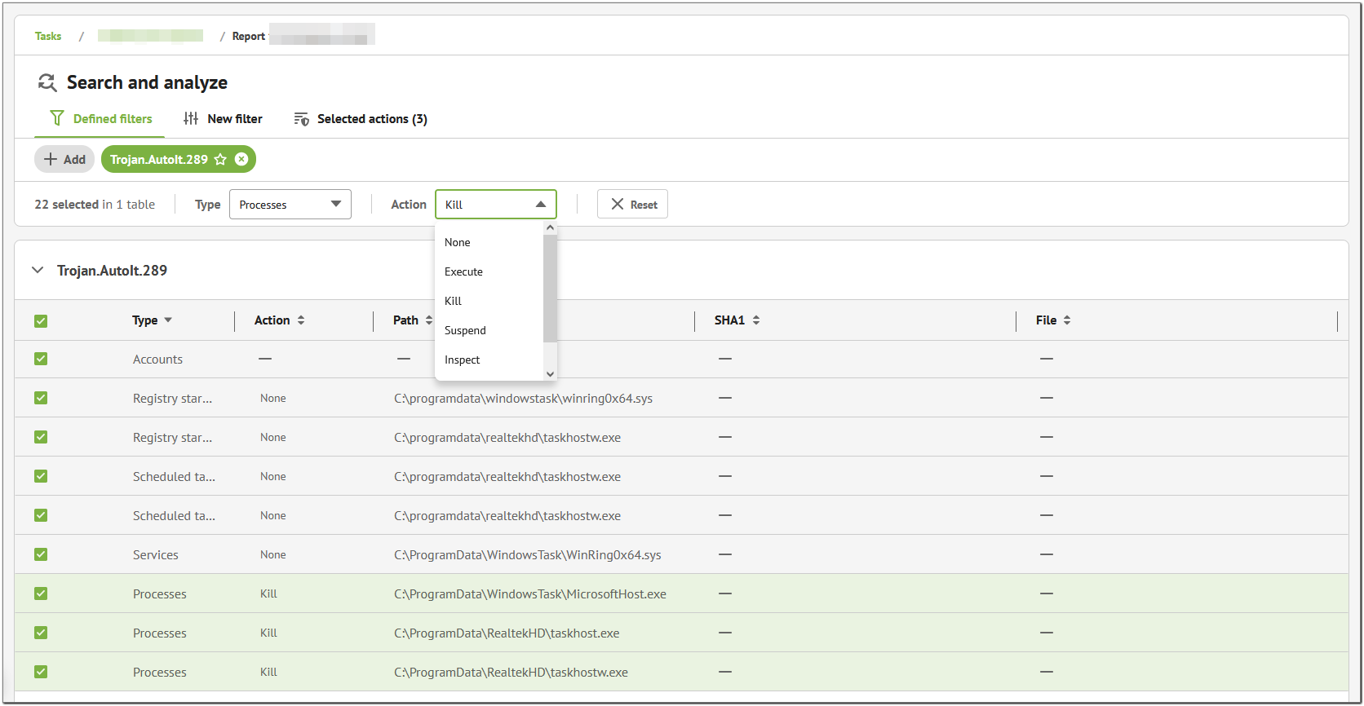Toggle the select-all checkbox in table header
Screen dimensions: 1364x706
point(41,321)
